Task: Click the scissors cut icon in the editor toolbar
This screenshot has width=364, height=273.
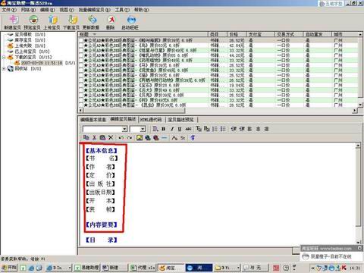Action: point(94,138)
